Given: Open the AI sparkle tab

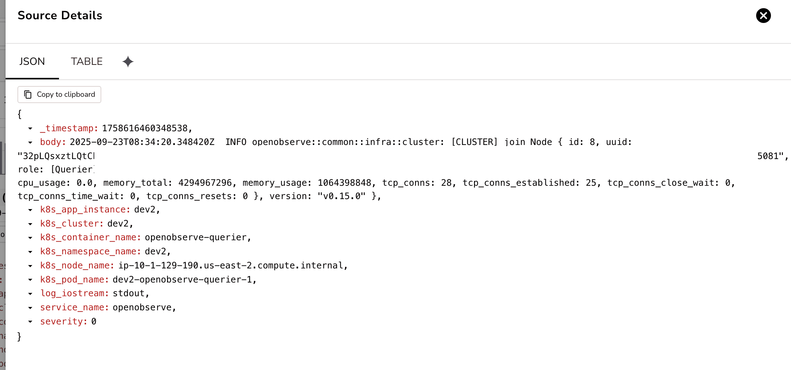Looking at the screenshot, I should pyautogui.click(x=128, y=62).
